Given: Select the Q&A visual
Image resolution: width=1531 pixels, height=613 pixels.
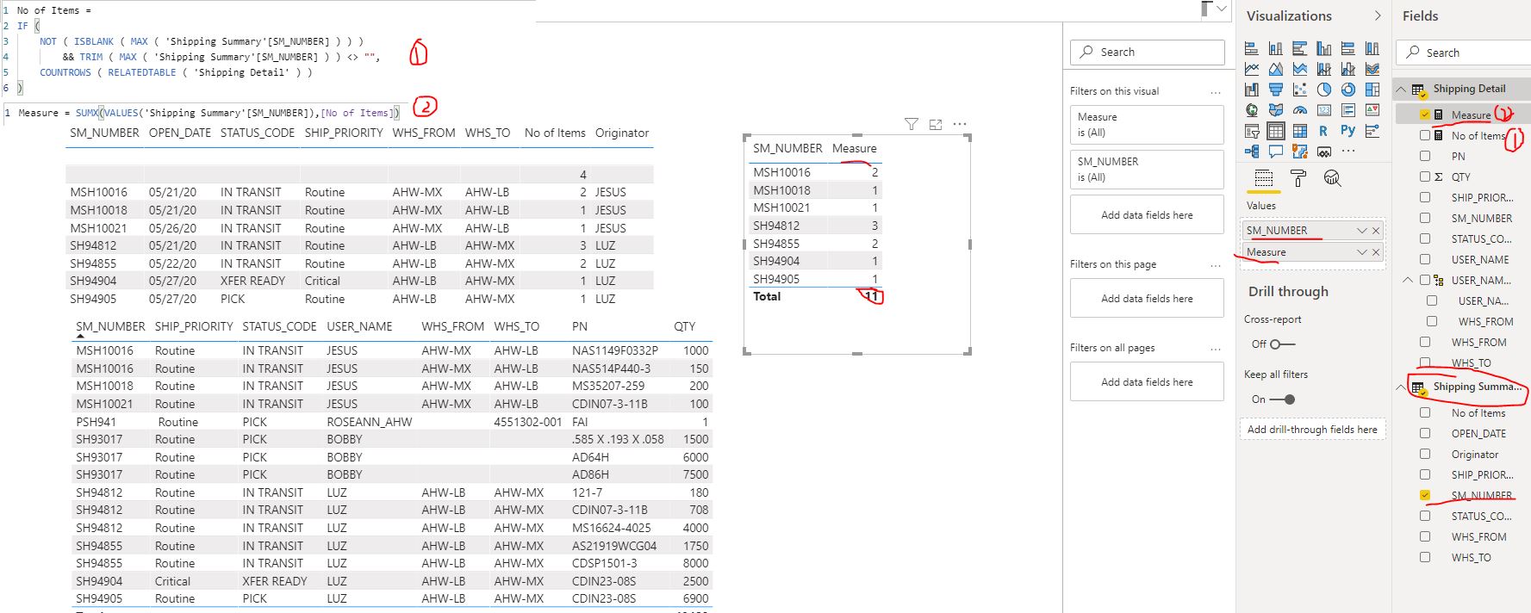Looking at the screenshot, I should (x=1276, y=152).
